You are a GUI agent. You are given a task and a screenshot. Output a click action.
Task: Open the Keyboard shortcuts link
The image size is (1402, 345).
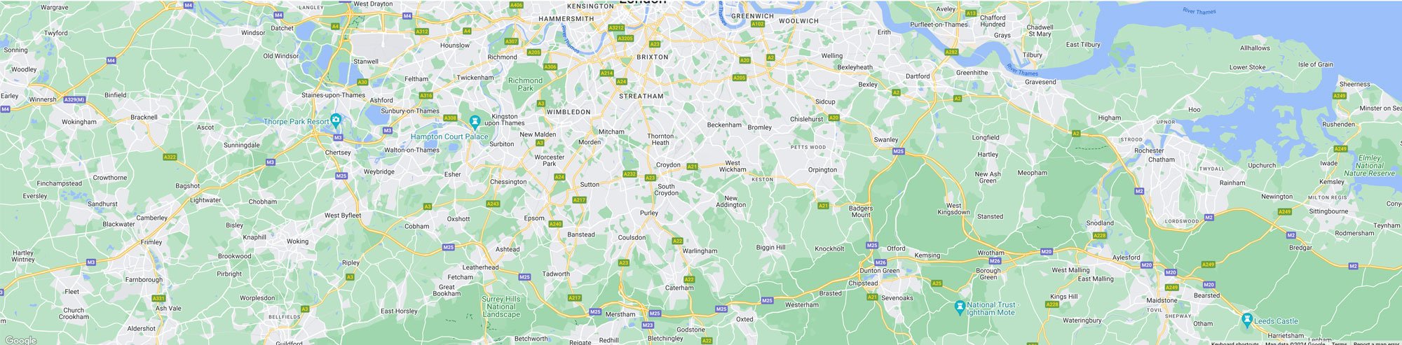[x=1235, y=343]
